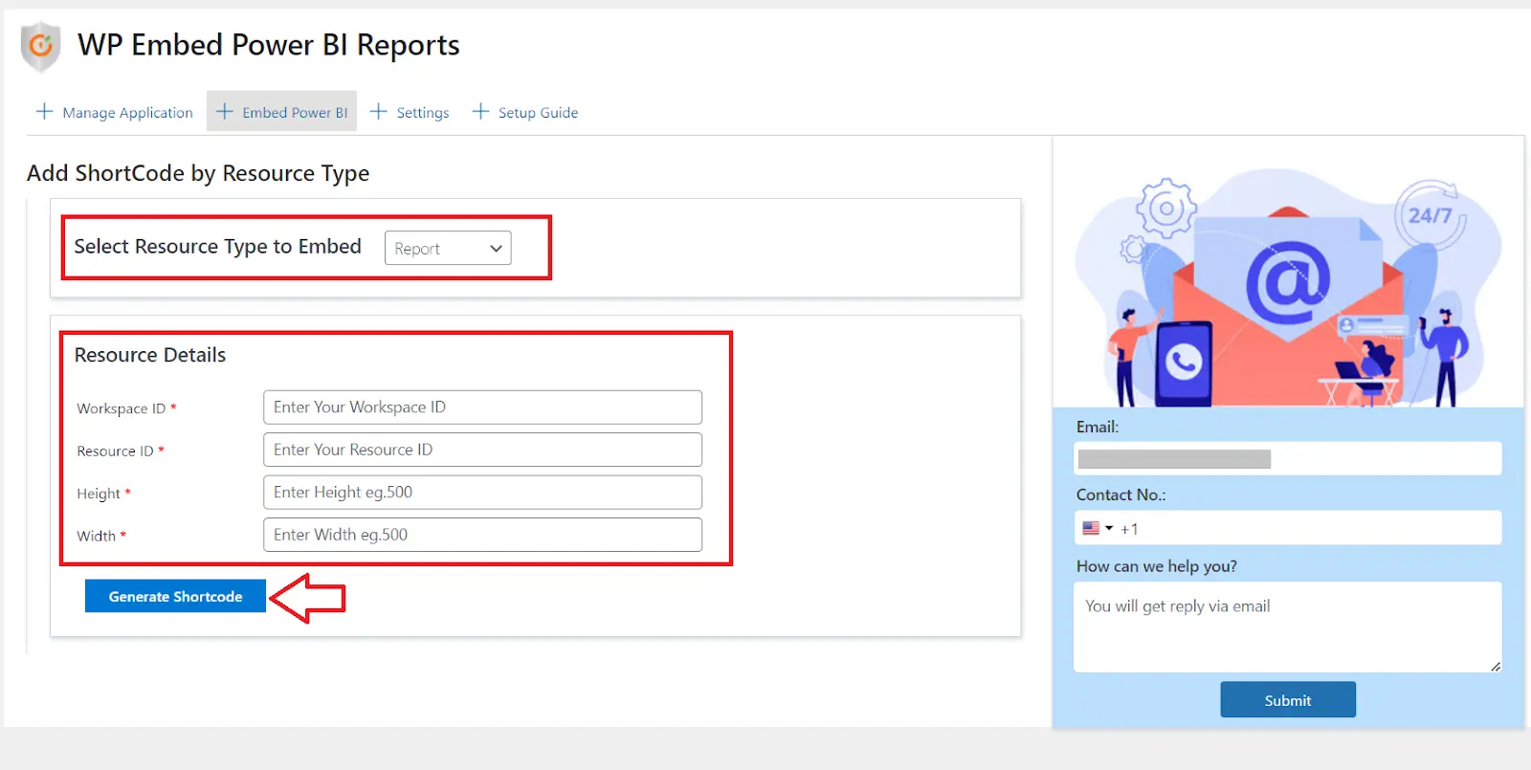Image resolution: width=1531 pixels, height=770 pixels.
Task: Click the 24/7 support illustration
Action: pos(1288,287)
